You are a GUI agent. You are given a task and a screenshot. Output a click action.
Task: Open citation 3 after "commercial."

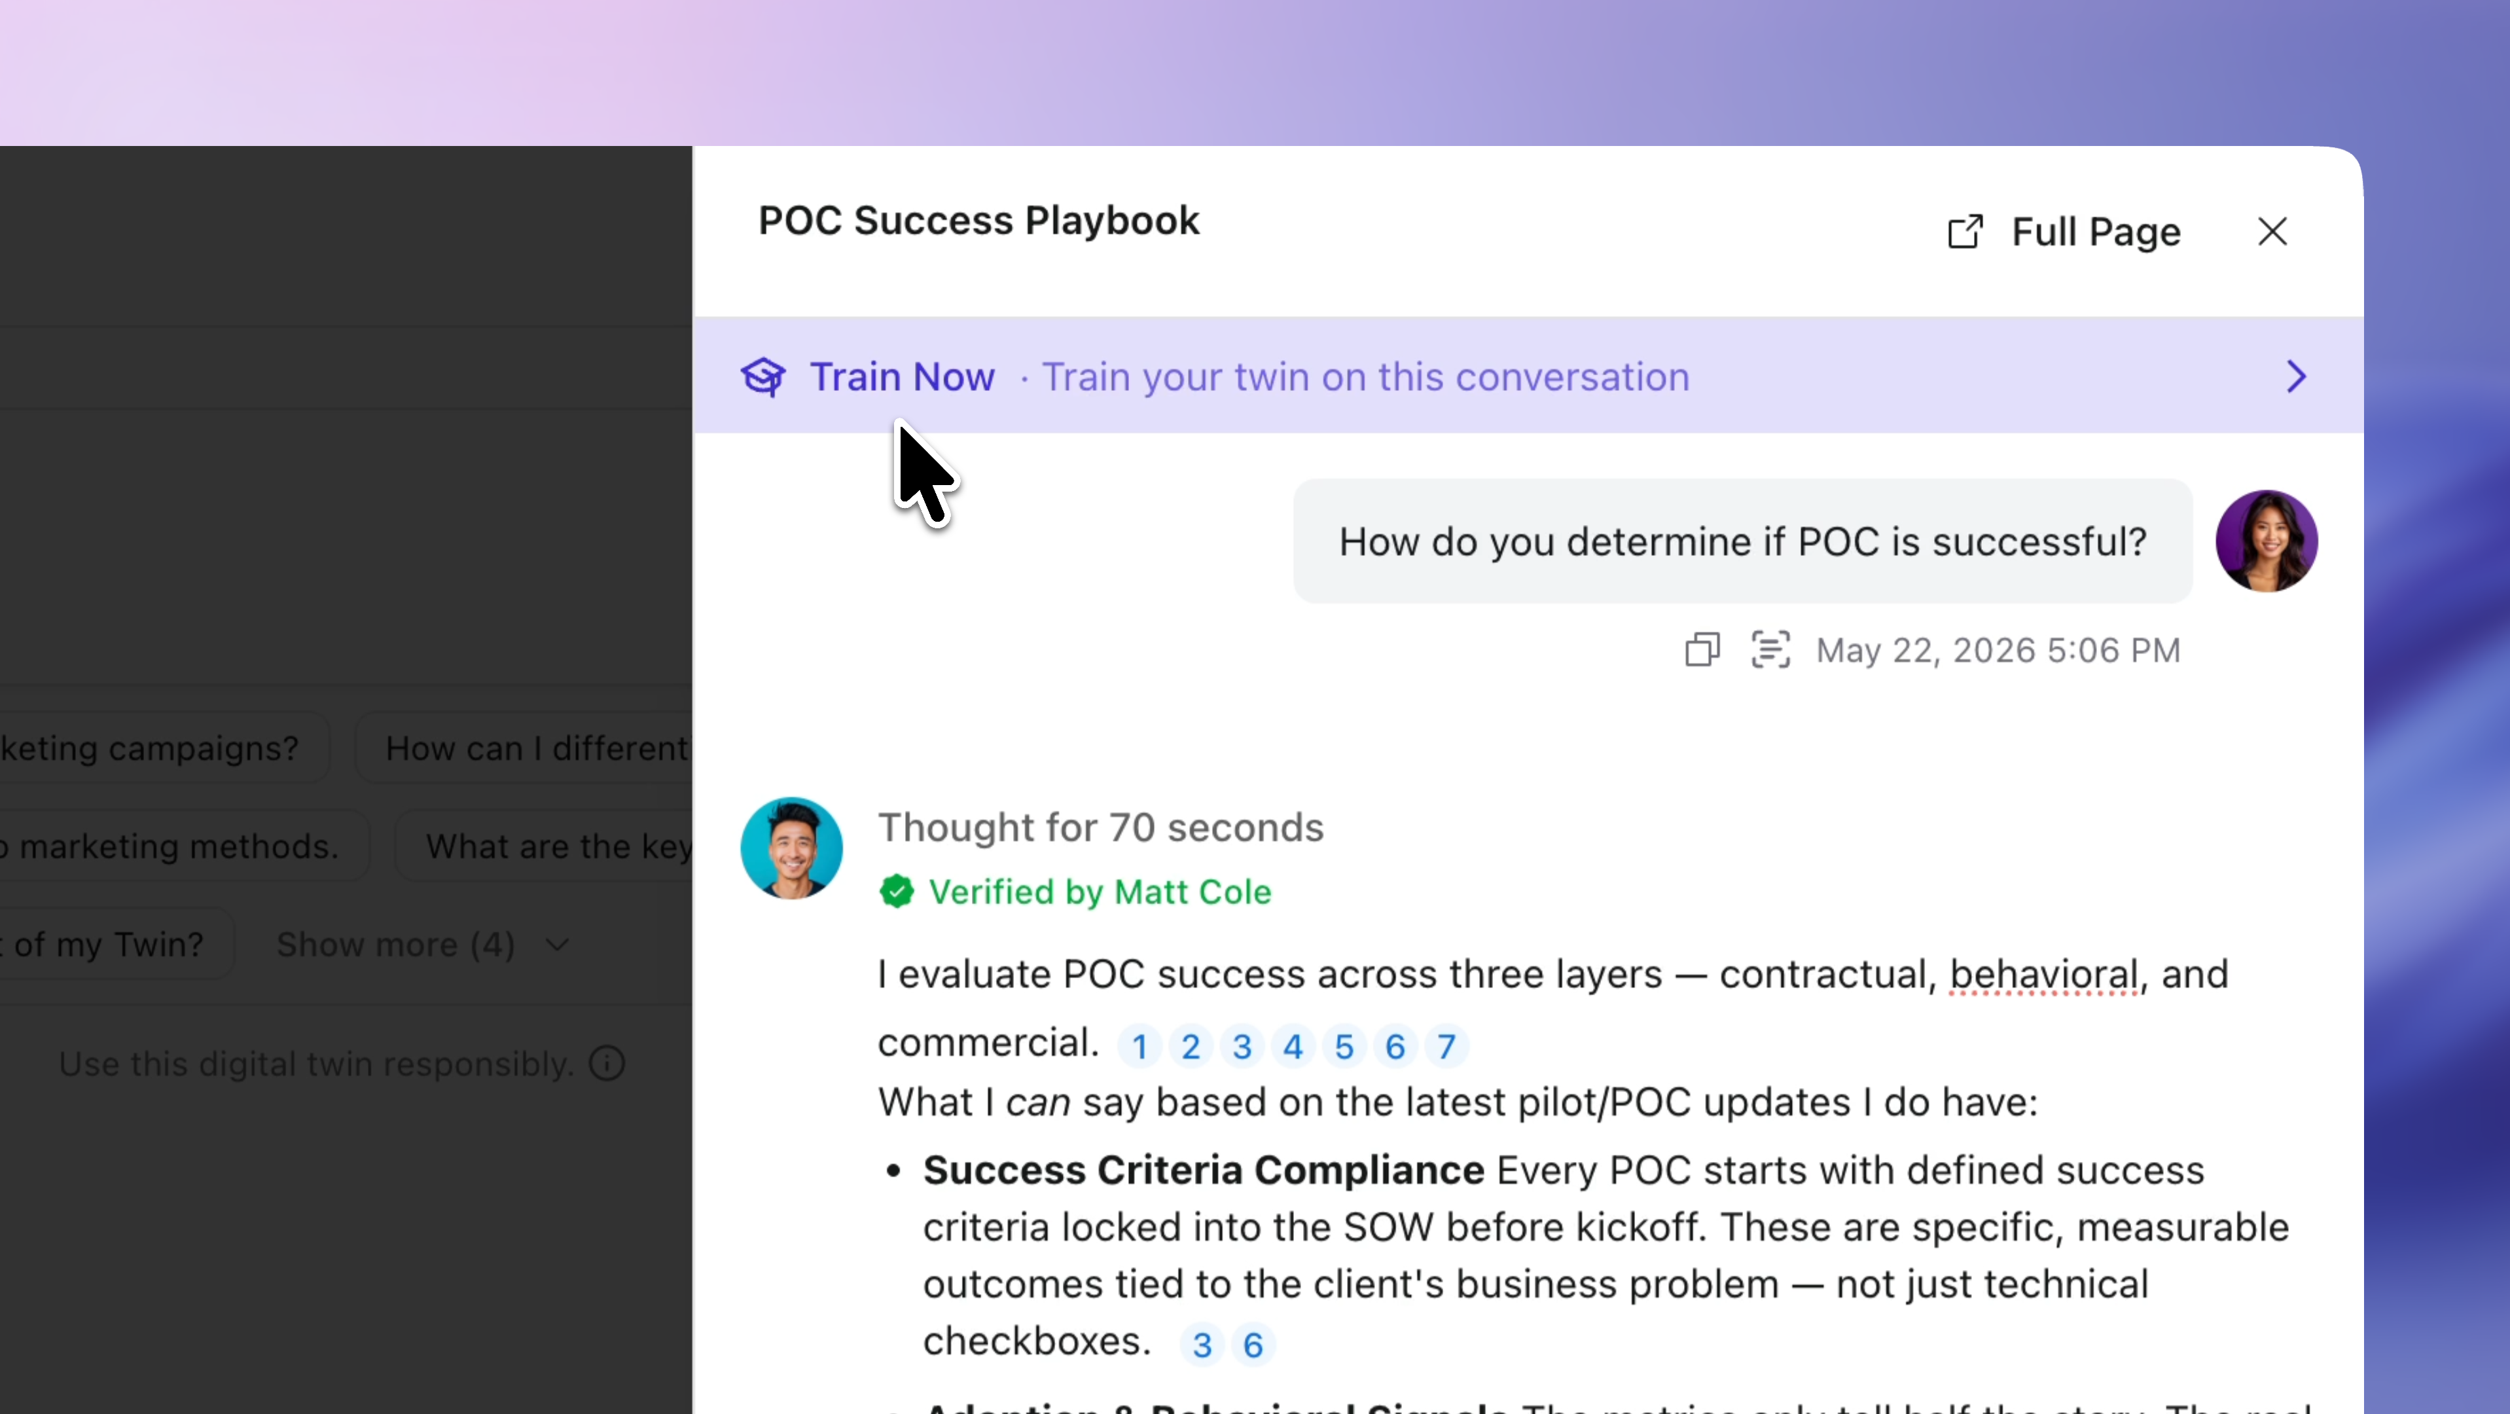coord(1242,1047)
